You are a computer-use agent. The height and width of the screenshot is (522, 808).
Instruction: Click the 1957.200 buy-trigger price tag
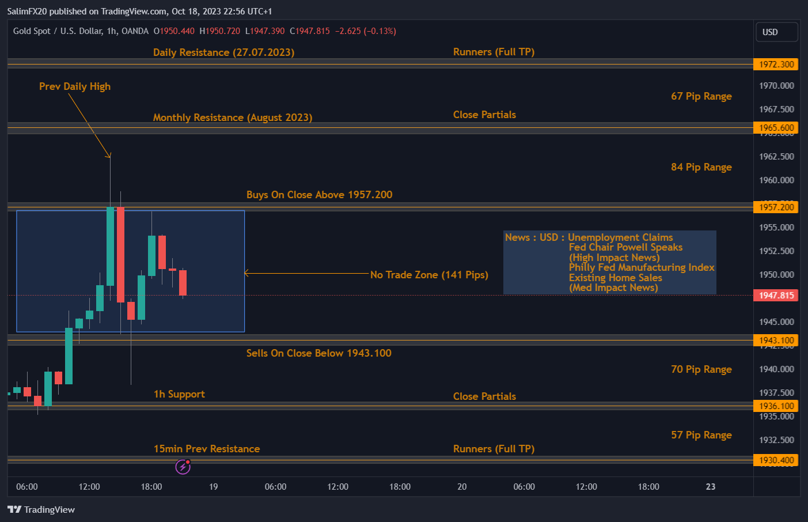(776, 207)
